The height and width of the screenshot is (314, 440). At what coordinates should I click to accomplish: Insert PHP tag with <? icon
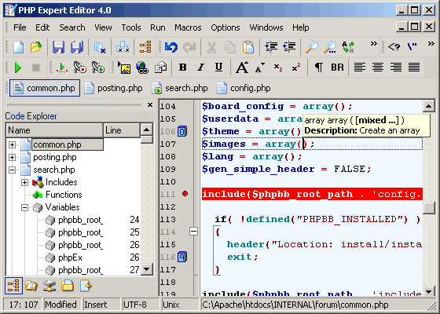point(394,47)
